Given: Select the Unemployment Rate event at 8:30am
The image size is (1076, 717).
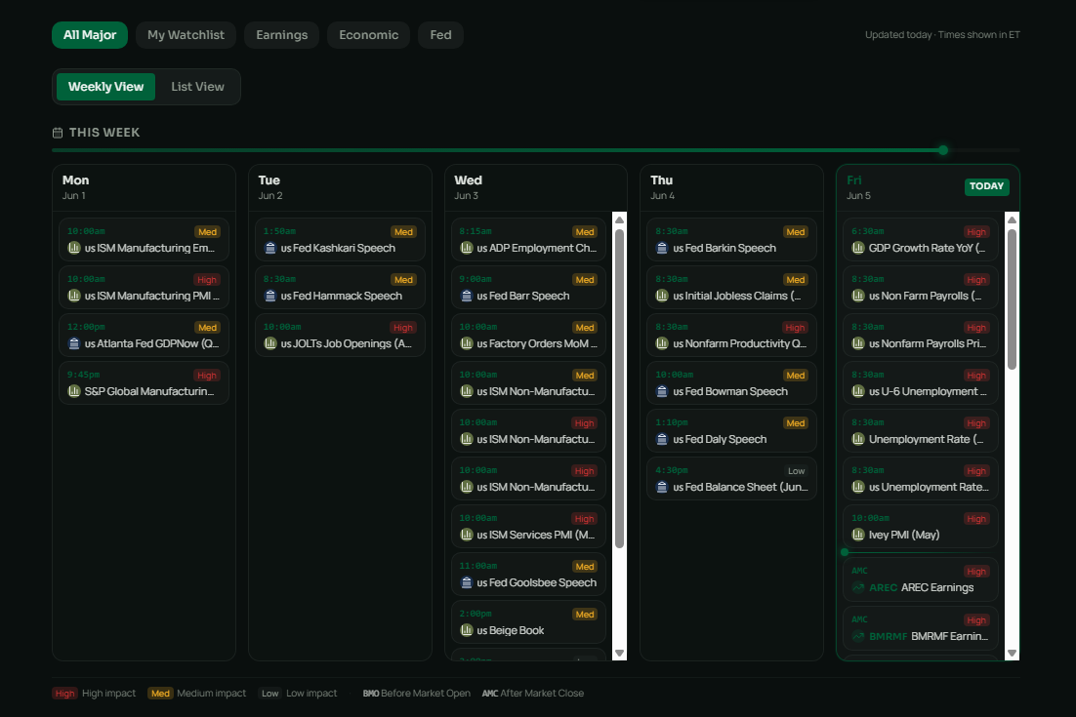Looking at the screenshot, I should 921,431.
